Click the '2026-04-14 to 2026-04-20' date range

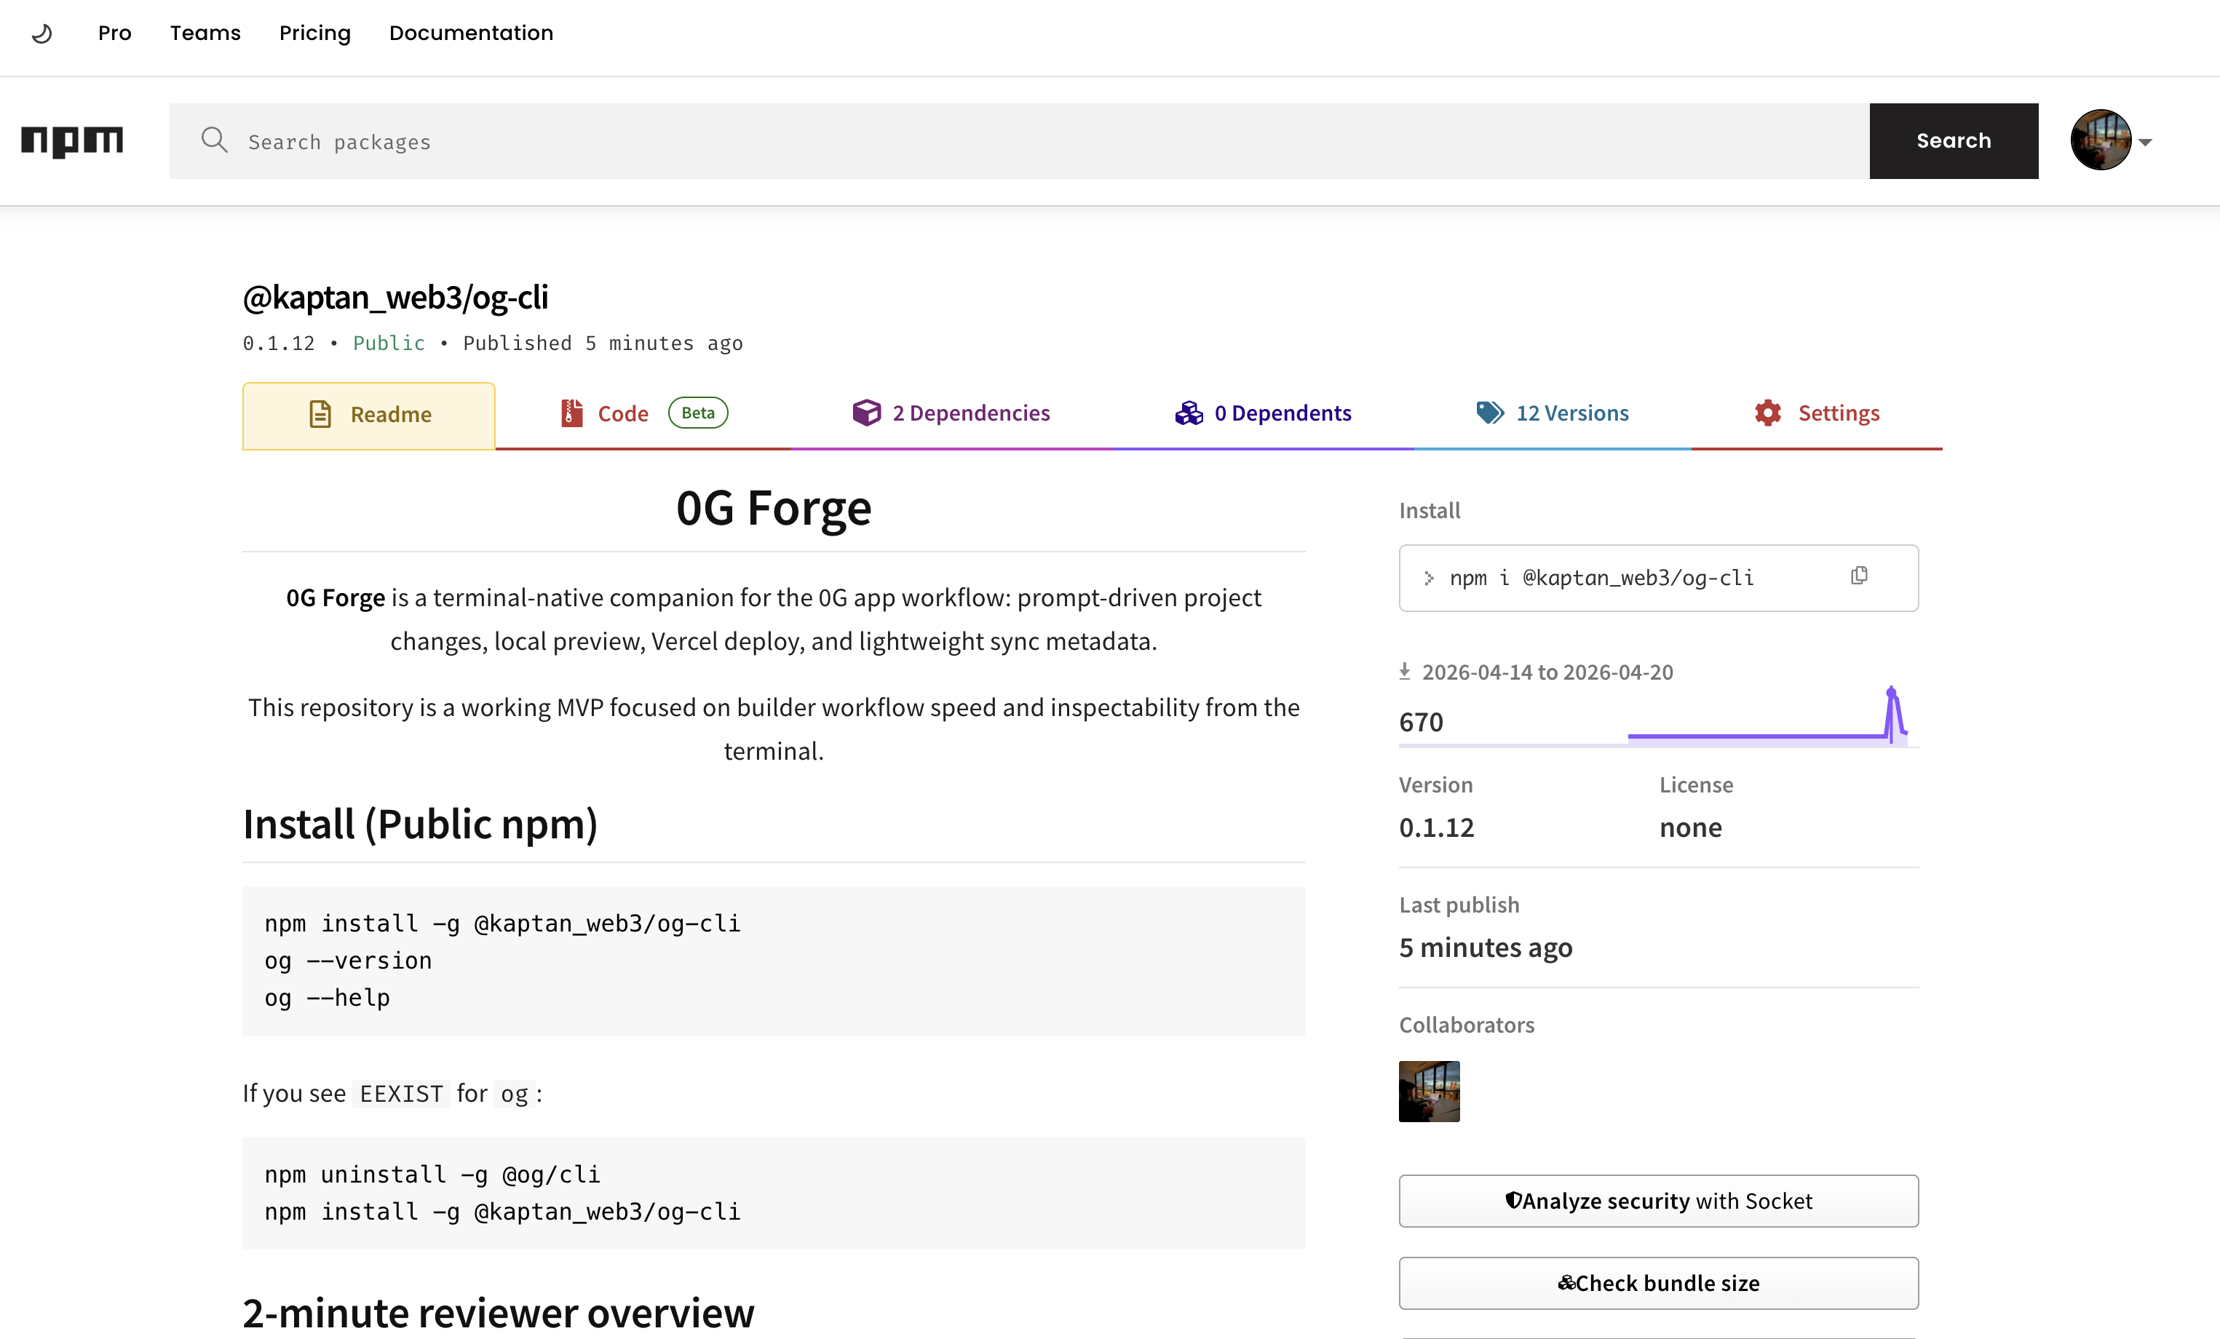pos(1547,672)
